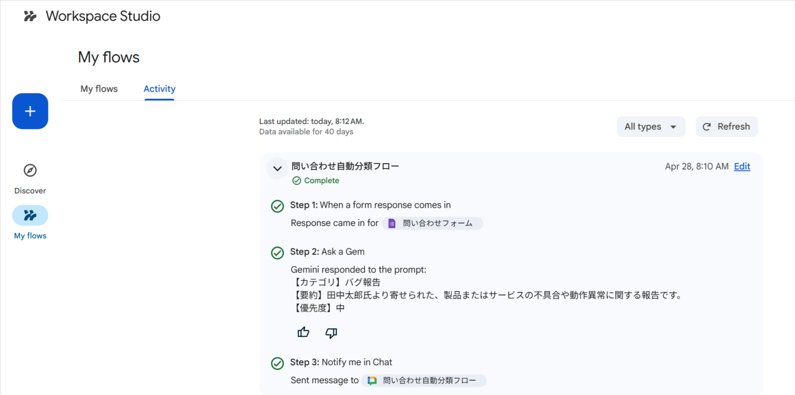Click the Step 1 green checkmark

[x=277, y=206]
